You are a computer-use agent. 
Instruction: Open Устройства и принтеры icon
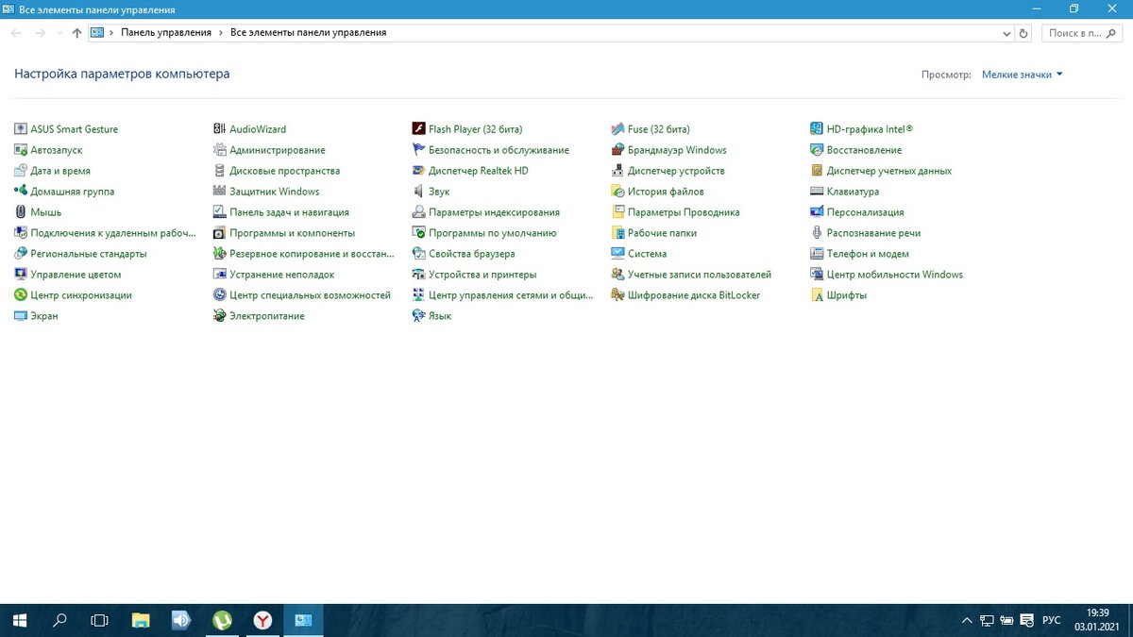(419, 275)
